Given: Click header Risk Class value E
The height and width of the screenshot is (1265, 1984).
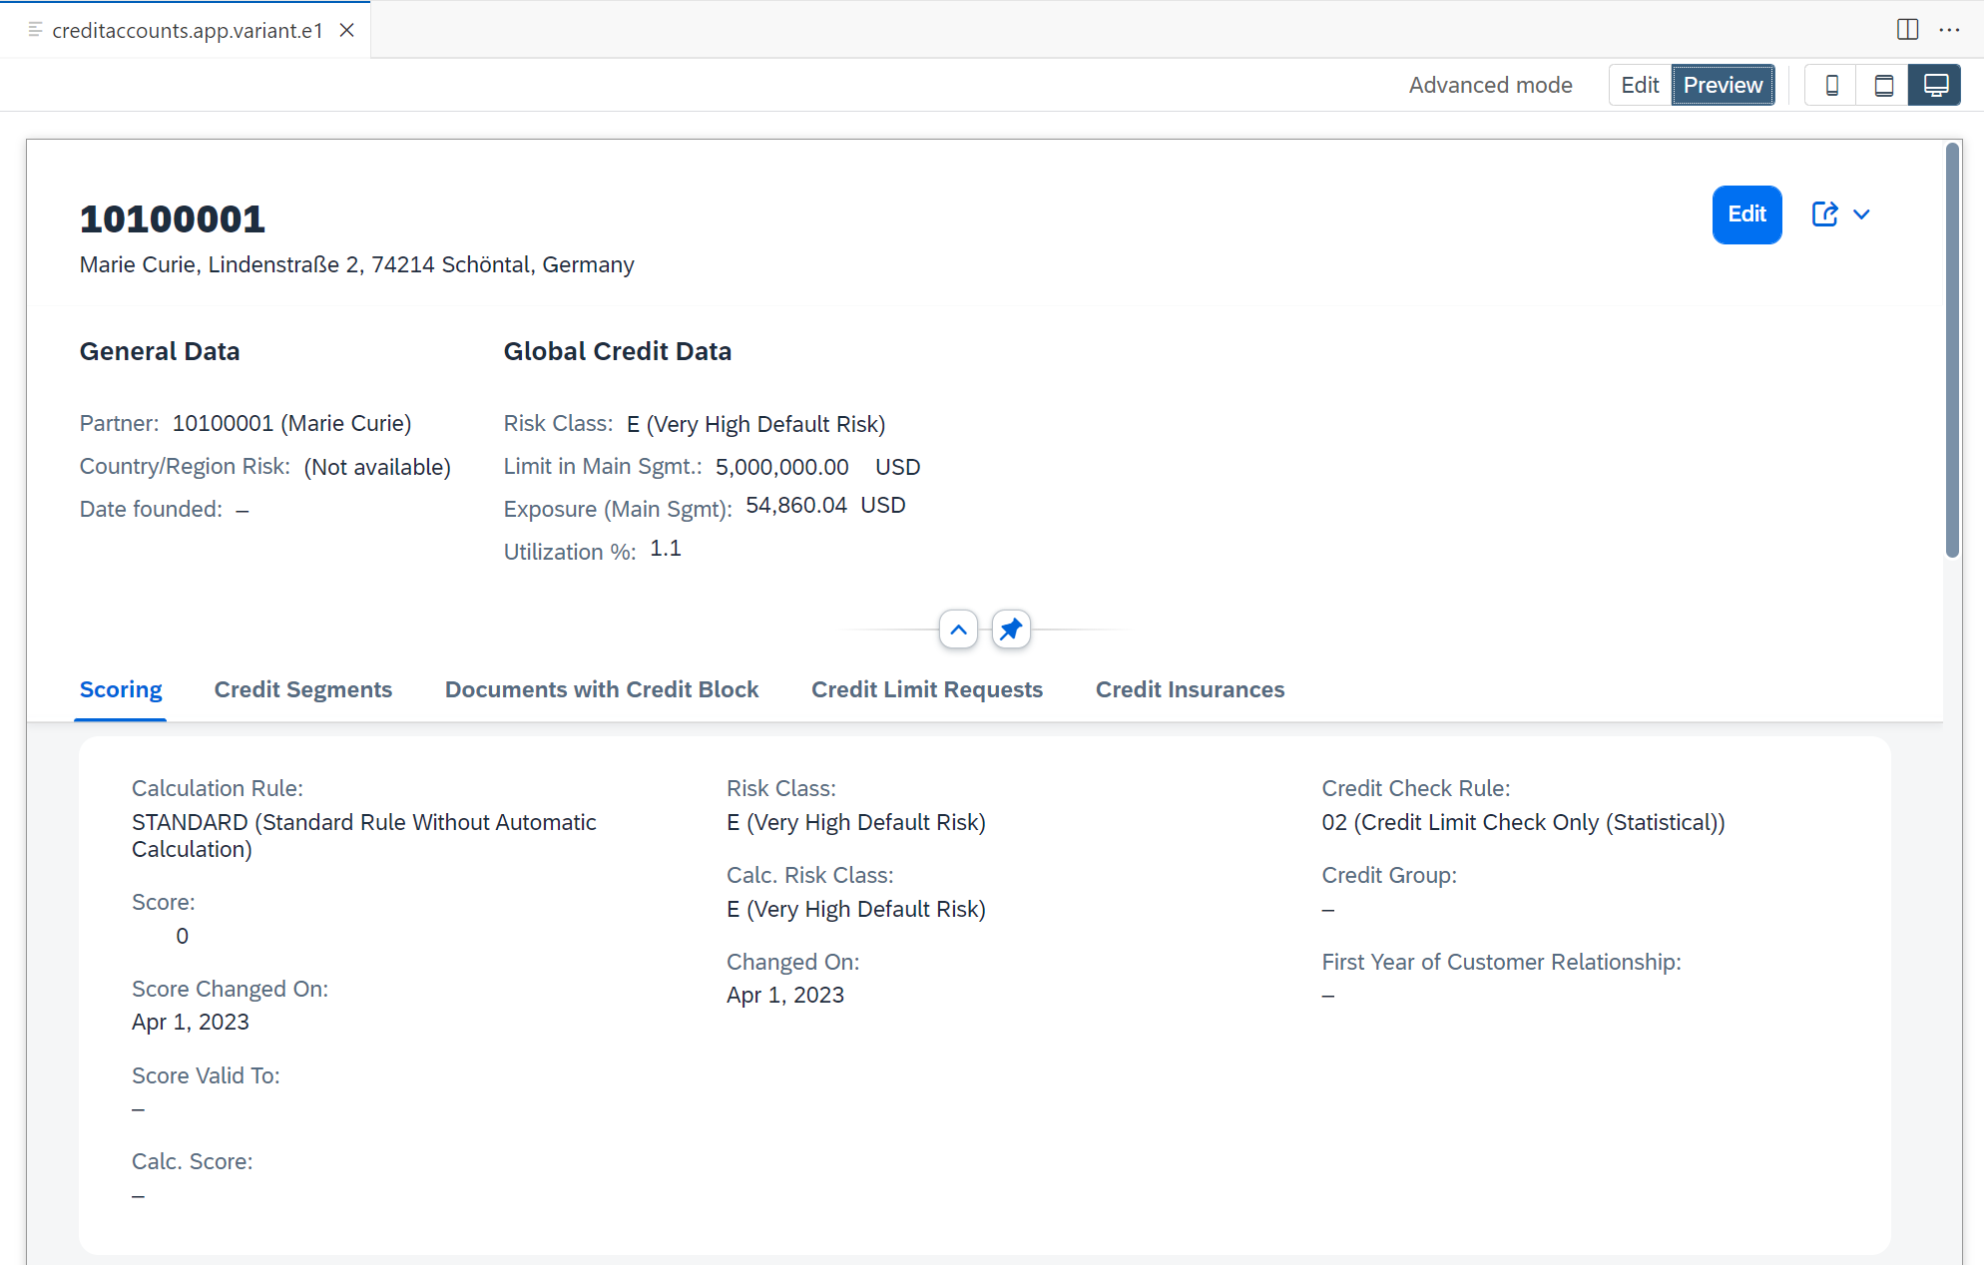Looking at the screenshot, I should (756, 424).
